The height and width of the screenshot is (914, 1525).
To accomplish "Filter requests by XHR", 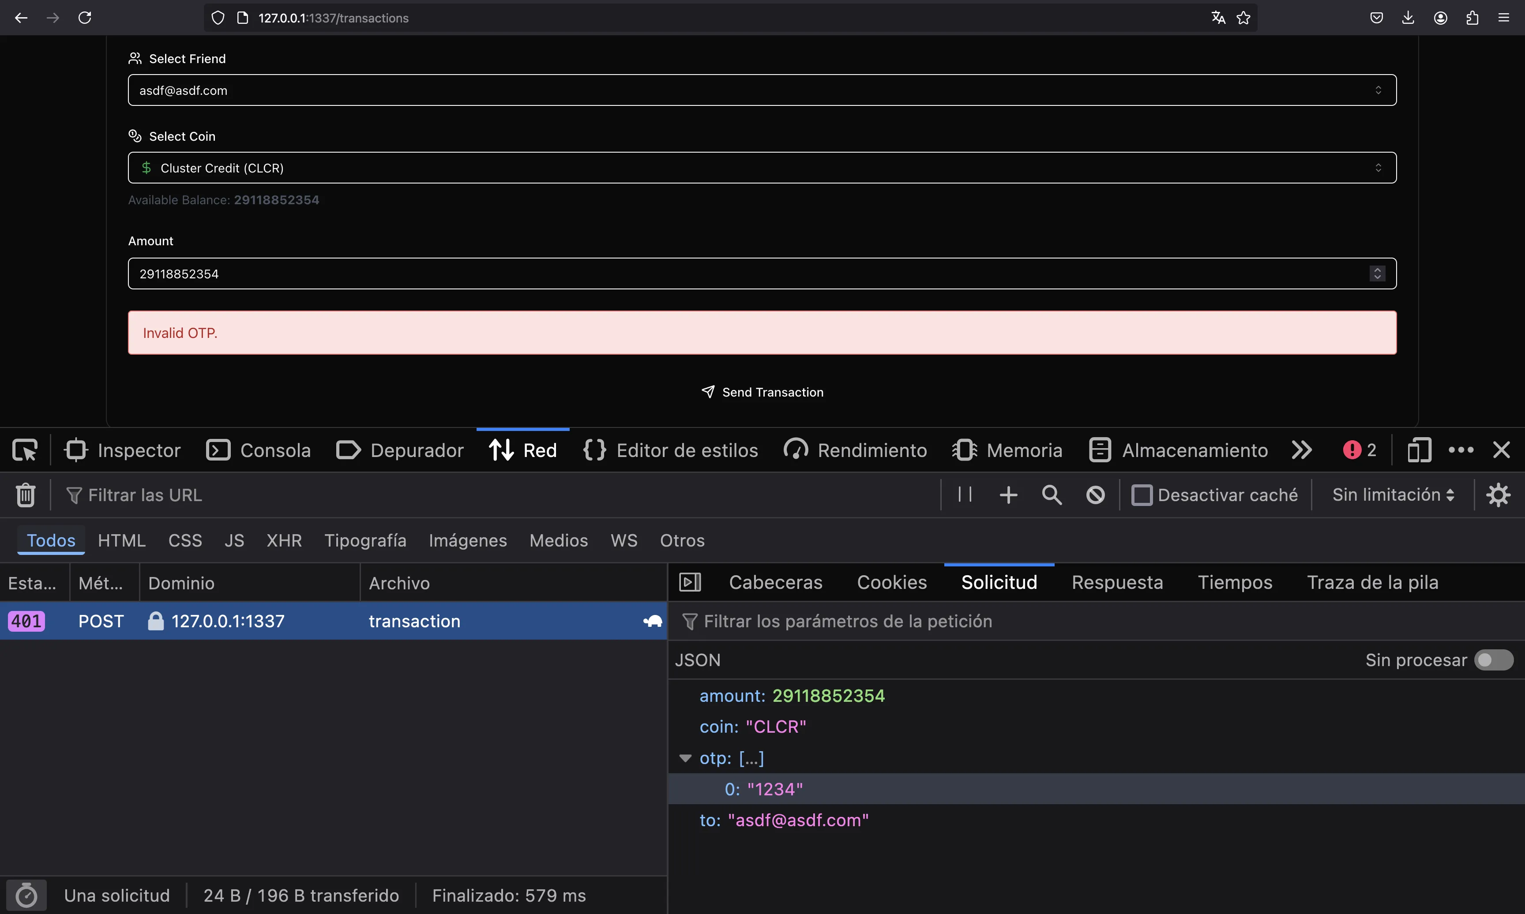I will [x=284, y=540].
